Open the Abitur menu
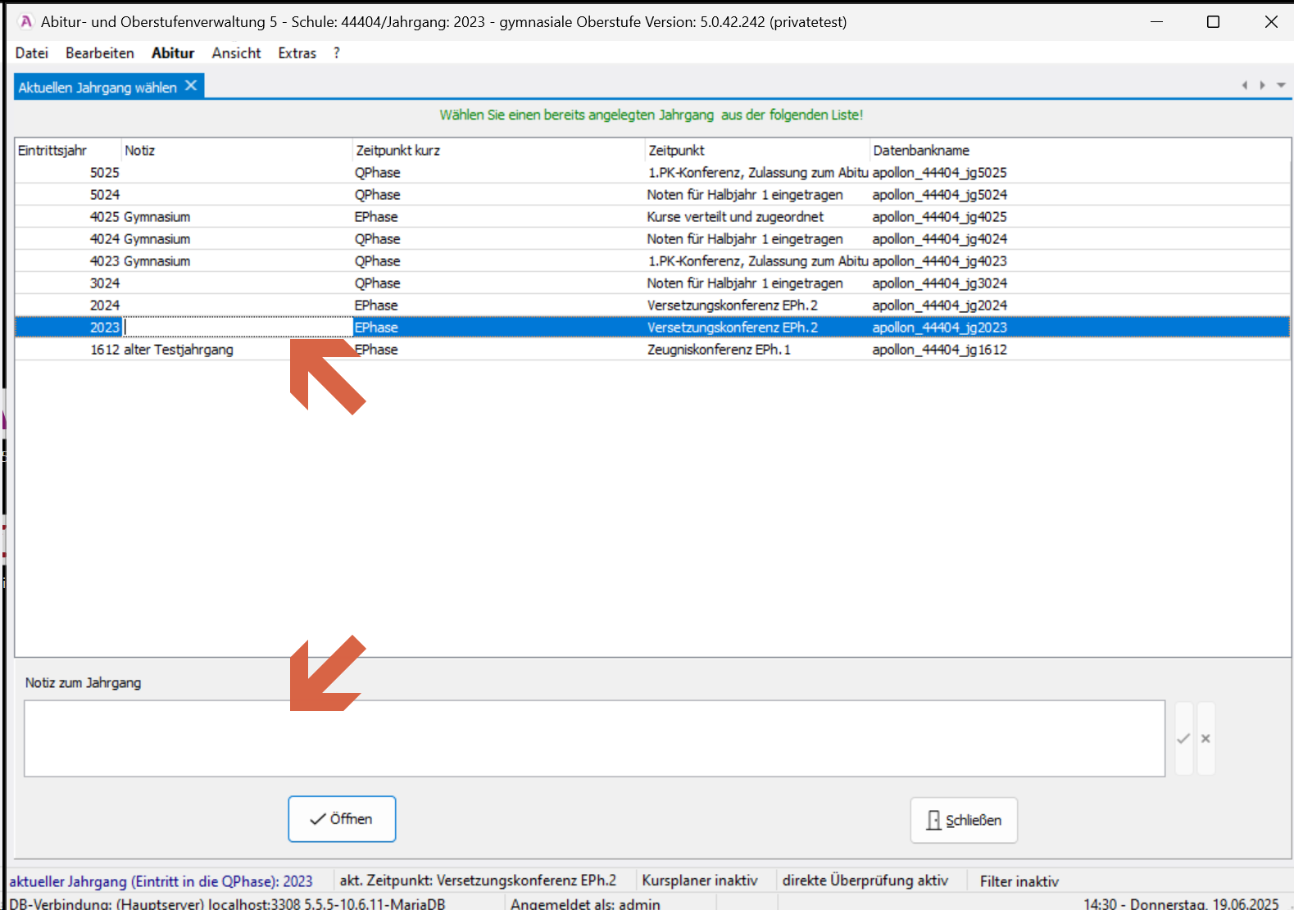This screenshot has width=1294, height=910. 173,53
